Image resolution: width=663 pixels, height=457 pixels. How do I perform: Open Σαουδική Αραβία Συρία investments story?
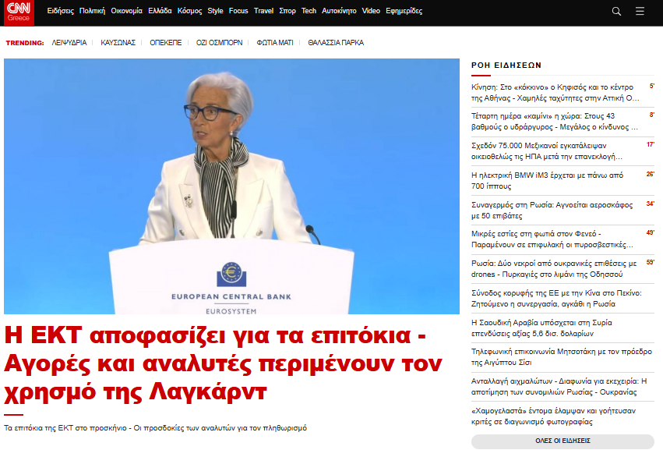click(541, 328)
